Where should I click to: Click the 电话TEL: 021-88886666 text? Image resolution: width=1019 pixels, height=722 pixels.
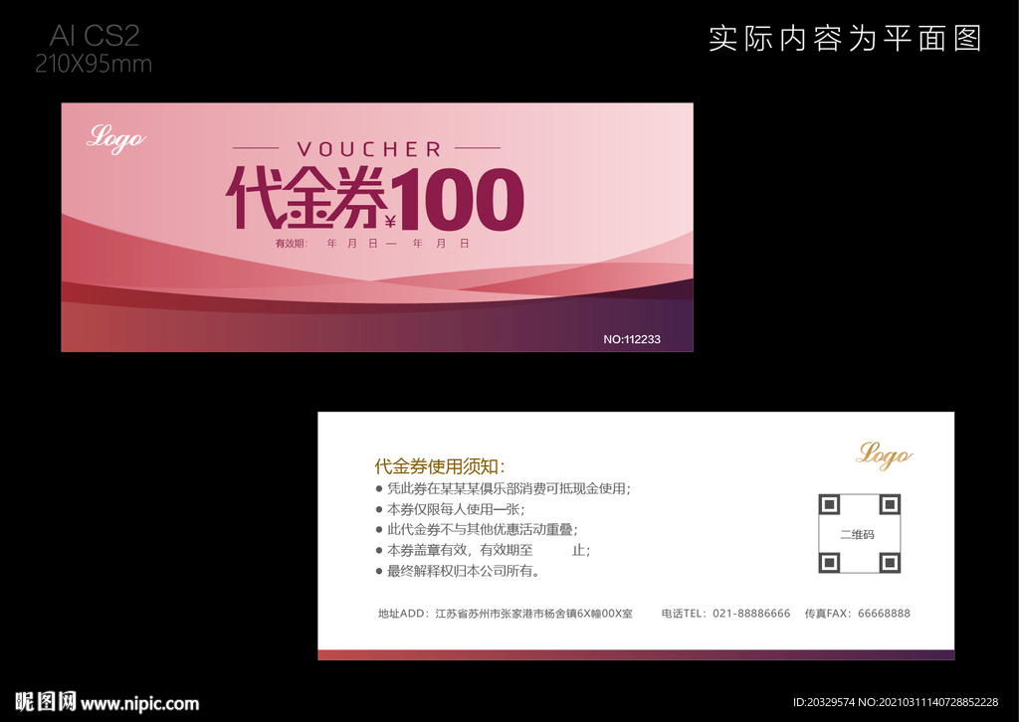point(725,614)
